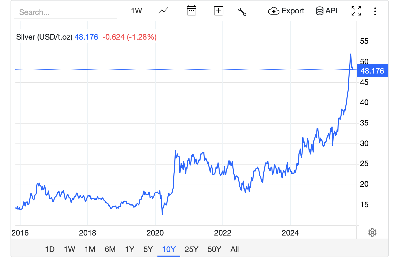The image size is (395, 262).
Task: Show 50Y historical range
Action: (x=214, y=249)
